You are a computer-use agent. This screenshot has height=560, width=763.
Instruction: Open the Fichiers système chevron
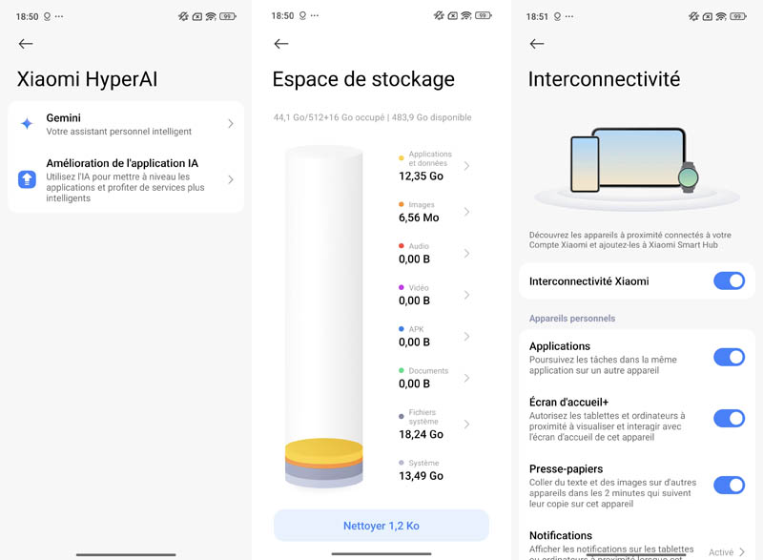[466, 424]
